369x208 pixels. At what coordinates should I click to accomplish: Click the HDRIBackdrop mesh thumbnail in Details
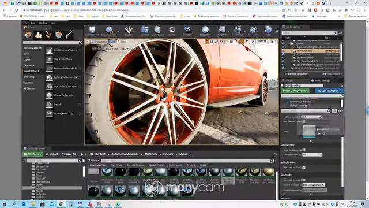(309, 131)
